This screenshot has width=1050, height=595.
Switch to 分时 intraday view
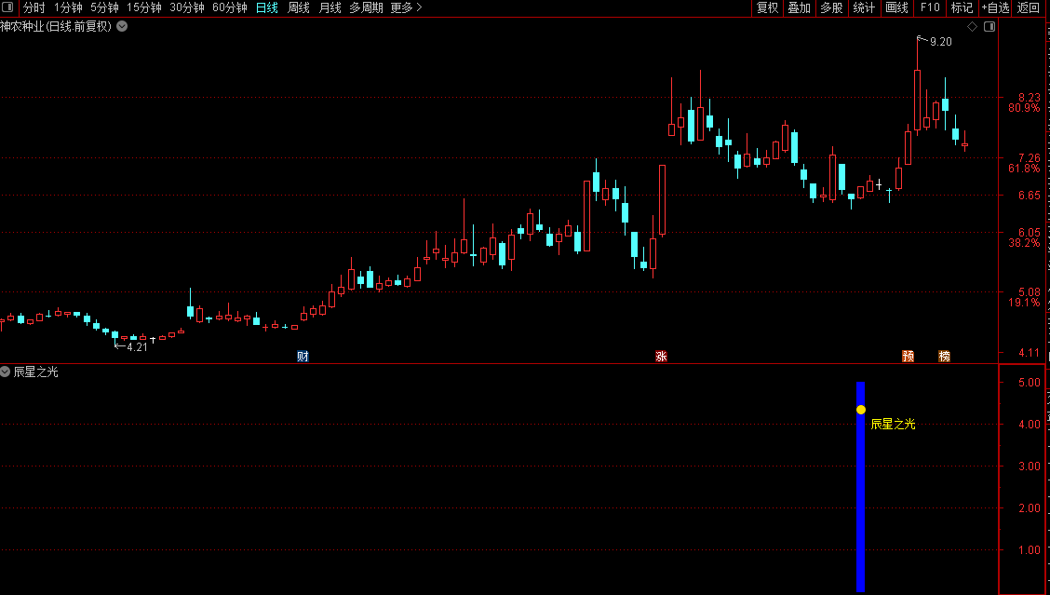[x=34, y=8]
